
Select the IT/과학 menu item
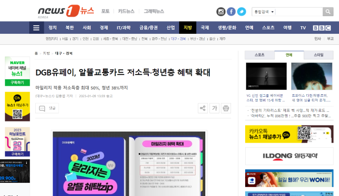tap(124, 28)
